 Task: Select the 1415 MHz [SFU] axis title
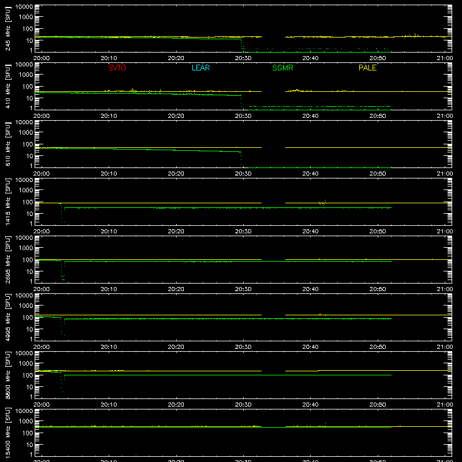(x=8, y=202)
